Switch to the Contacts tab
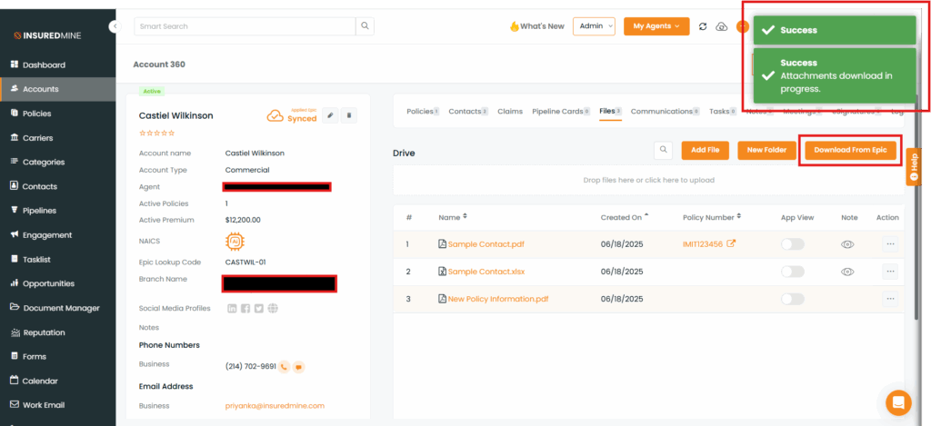Screen dimensions: 931x426 click(468, 111)
